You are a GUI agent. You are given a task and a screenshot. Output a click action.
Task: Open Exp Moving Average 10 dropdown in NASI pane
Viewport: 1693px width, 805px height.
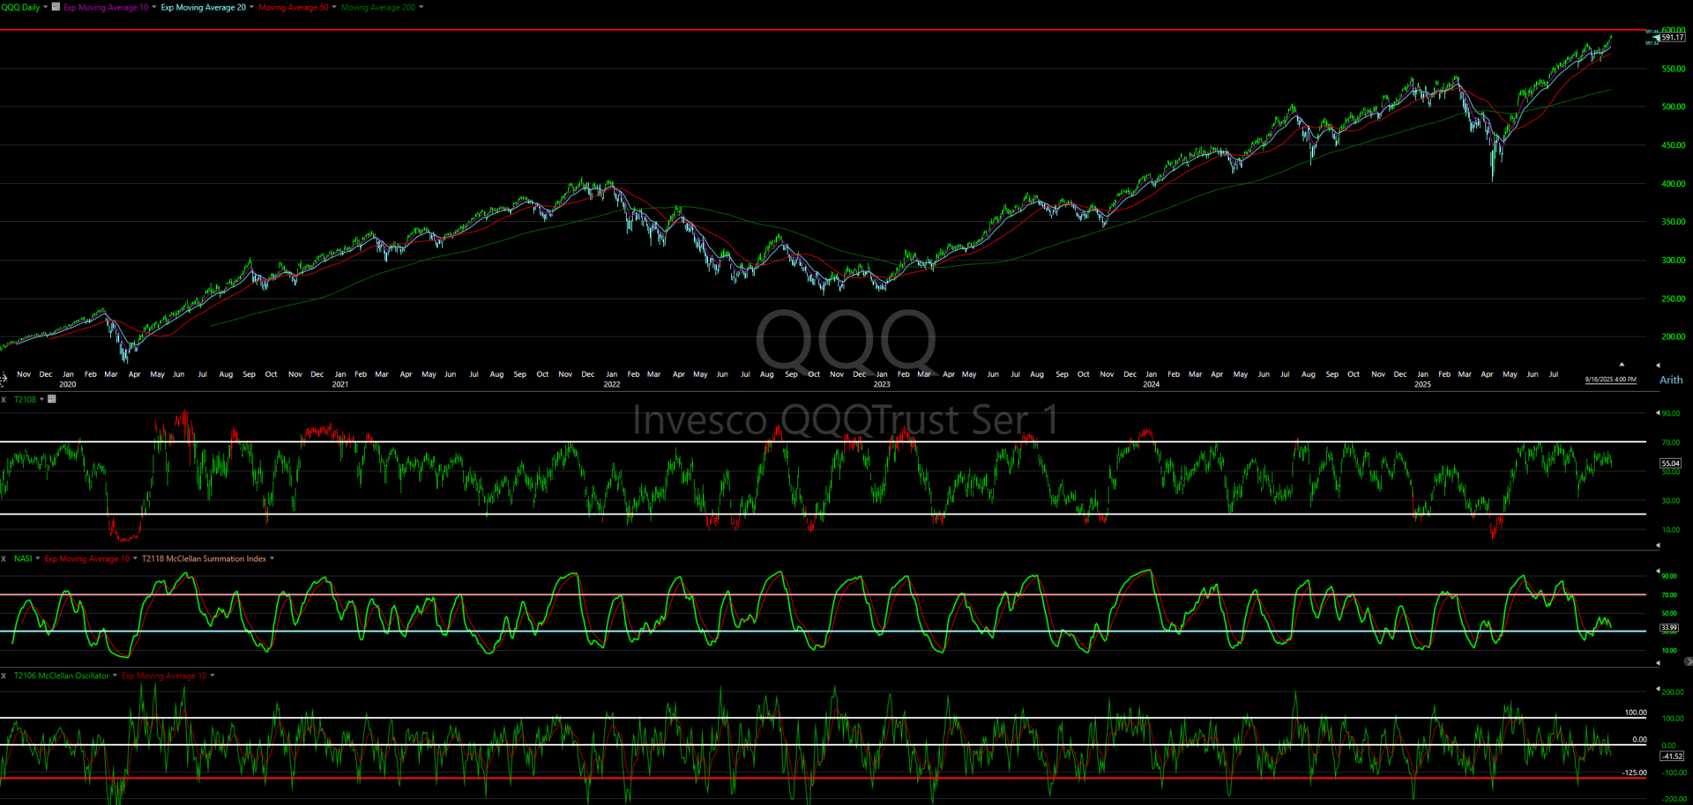click(135, 558)
